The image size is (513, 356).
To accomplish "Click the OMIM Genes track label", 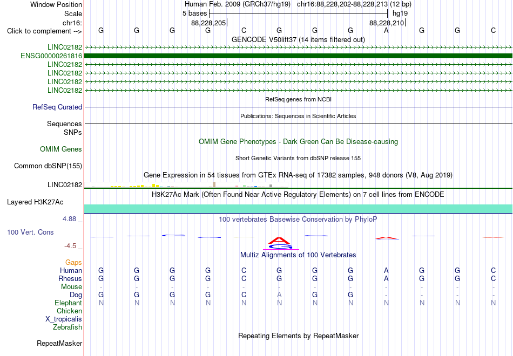I will point(61,149).
